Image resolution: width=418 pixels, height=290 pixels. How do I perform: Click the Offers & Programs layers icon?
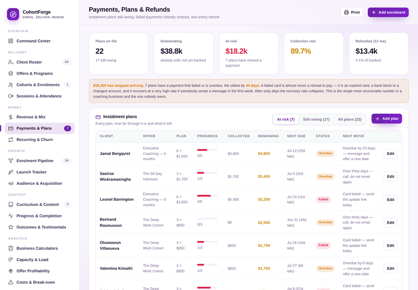click(x=10, y=74)
